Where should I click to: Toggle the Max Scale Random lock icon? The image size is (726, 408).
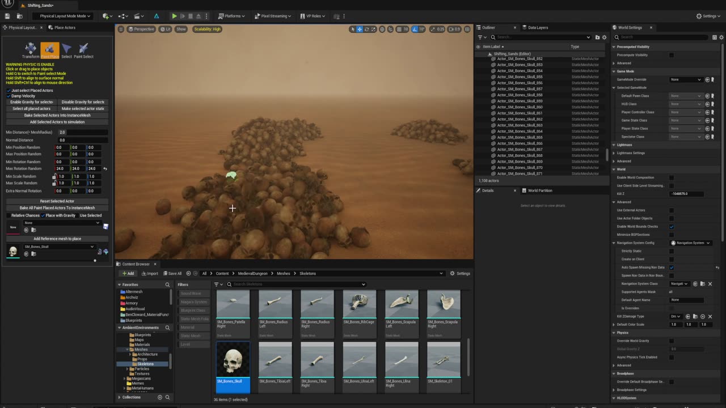[54, 184]
